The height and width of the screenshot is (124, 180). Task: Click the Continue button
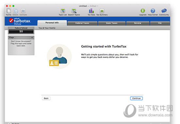136,98
